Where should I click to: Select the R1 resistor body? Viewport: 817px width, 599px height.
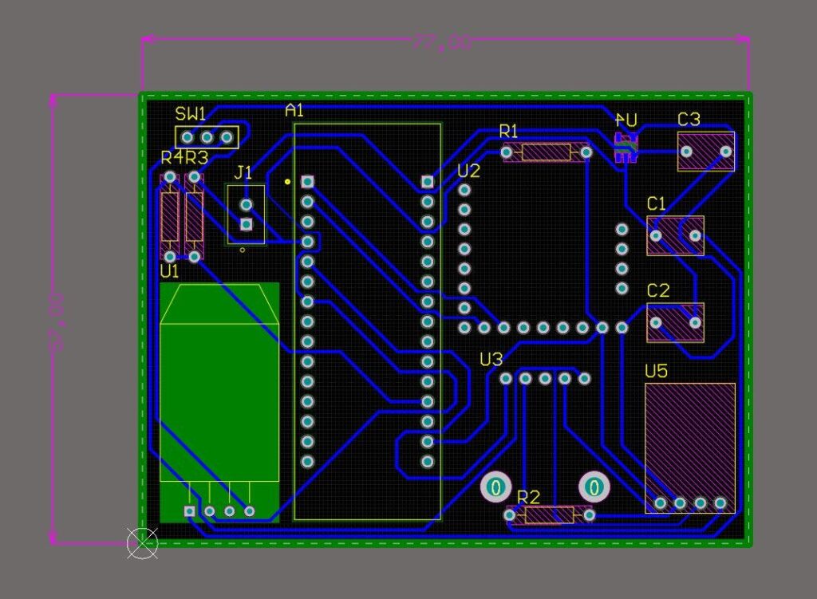tap(547, 152)
